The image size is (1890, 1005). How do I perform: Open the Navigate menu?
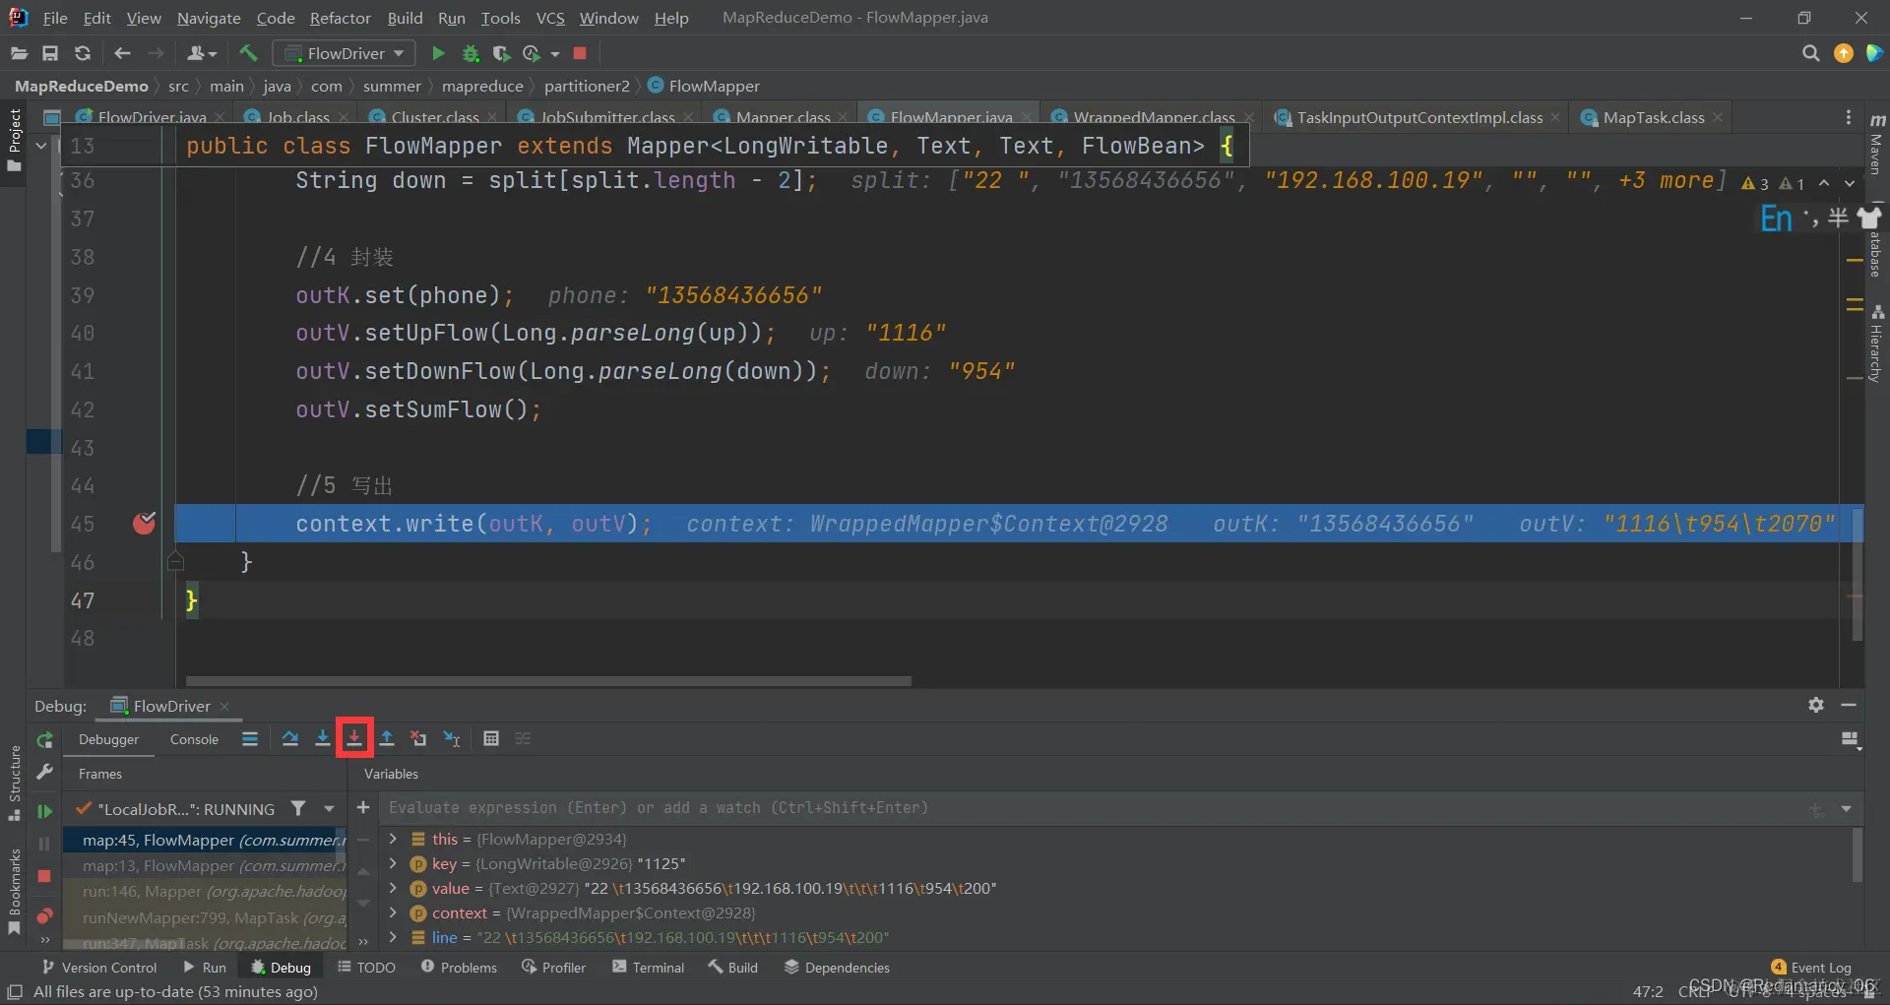[x=209, y=18]
